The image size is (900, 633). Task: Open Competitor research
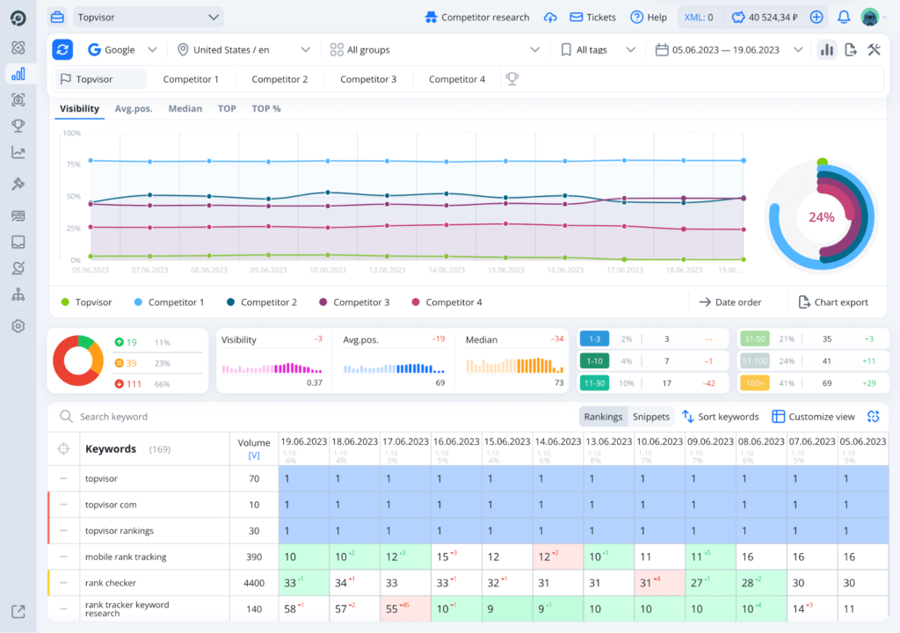(x=476, y=18)
